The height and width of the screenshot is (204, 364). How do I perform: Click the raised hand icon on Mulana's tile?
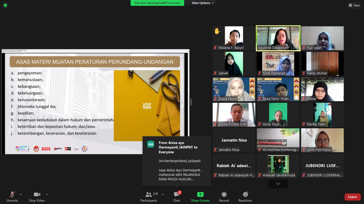click(x=217, y=31)
